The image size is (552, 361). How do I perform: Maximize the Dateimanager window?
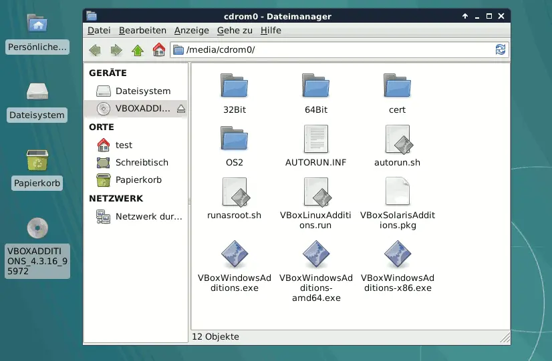489,16
